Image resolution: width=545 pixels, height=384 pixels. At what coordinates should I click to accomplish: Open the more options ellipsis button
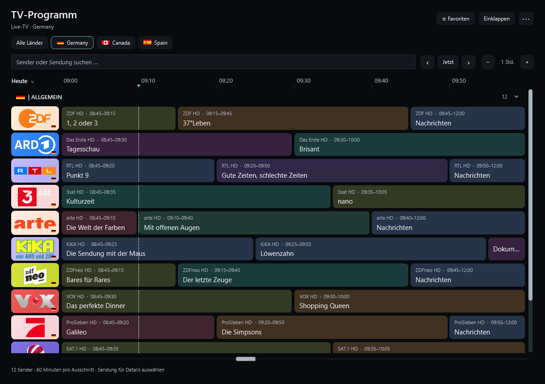tap(526, 19)
